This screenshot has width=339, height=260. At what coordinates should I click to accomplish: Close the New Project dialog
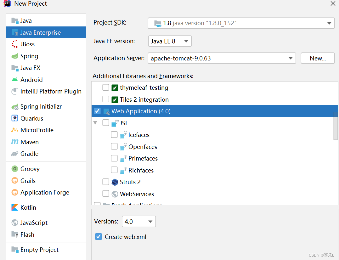[333, 3]
